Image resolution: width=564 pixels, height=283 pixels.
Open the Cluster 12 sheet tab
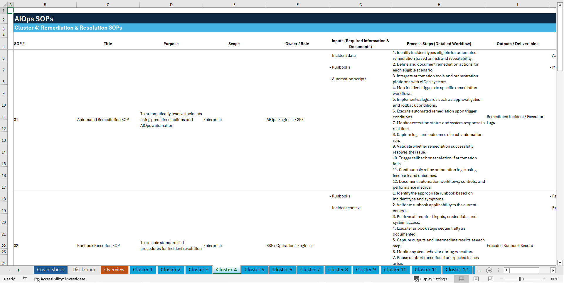457,270
